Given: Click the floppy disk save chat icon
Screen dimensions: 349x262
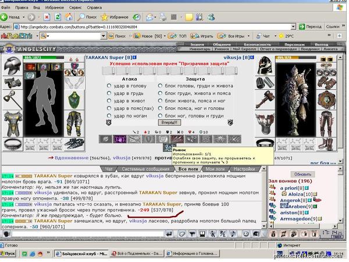Looking at the screenshot, I should coord(202,234).
